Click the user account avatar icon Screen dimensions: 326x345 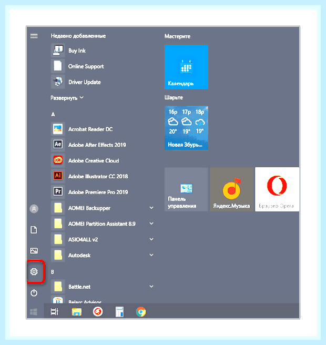click(34, 209)
